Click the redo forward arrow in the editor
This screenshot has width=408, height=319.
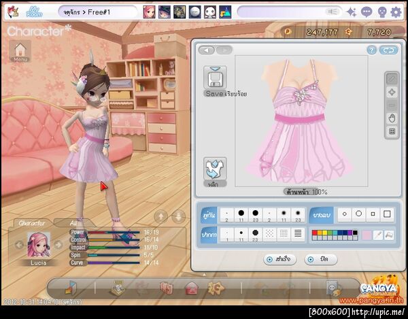pos(224,50)
